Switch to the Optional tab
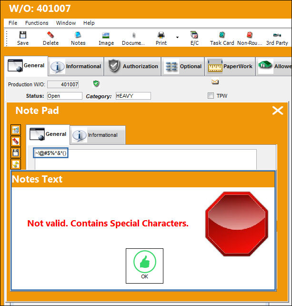This screenshot has height=306, width=292. point(183,67)
